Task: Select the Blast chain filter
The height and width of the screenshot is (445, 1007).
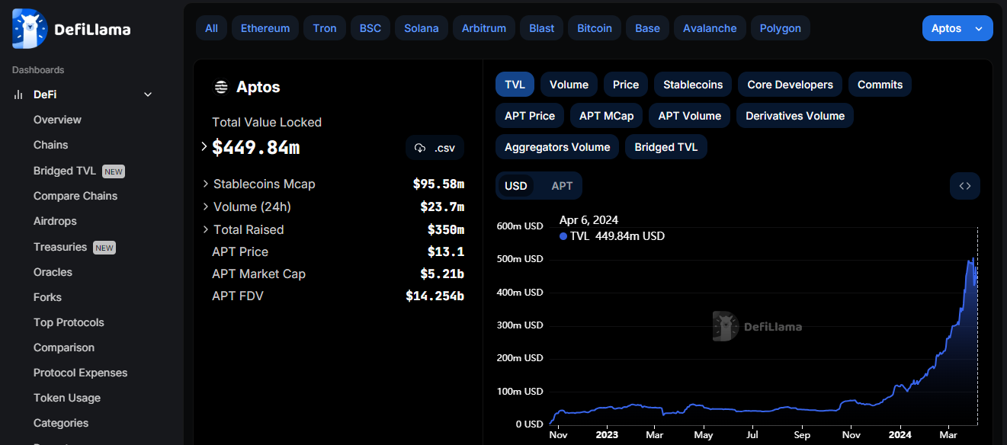Action: pyautogui.click(x=542, y=28)
